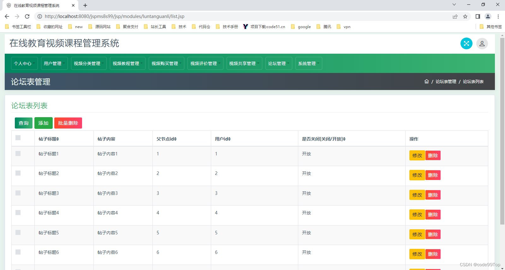Click the home icon in breadcrumb
The width and height of the screenshot is (505, 270).
pyautogui.click(x=426, y=81)
